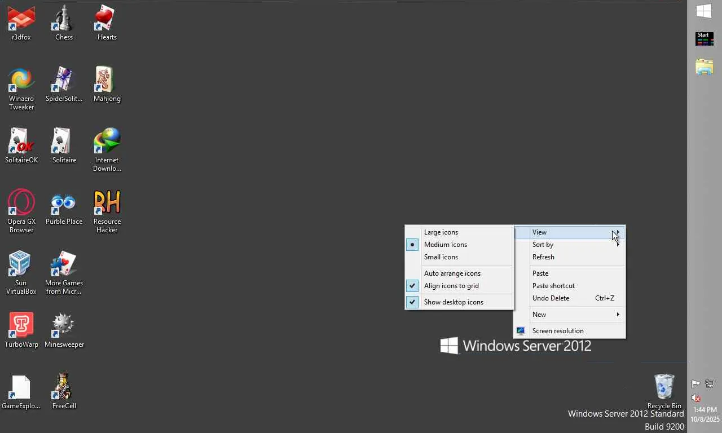Select the Solitaire desktop icon

pos(64,146)
